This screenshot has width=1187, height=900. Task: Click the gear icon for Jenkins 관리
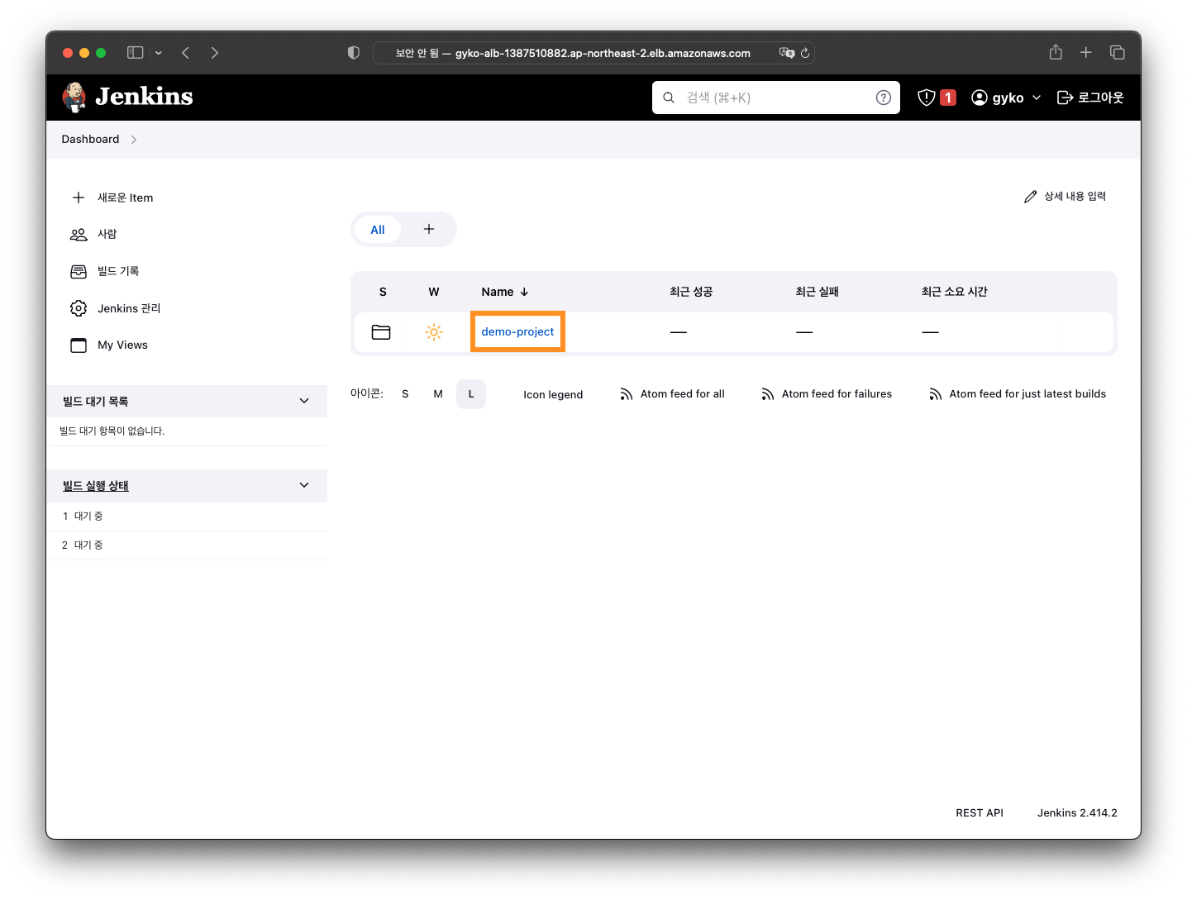[79, 308]
